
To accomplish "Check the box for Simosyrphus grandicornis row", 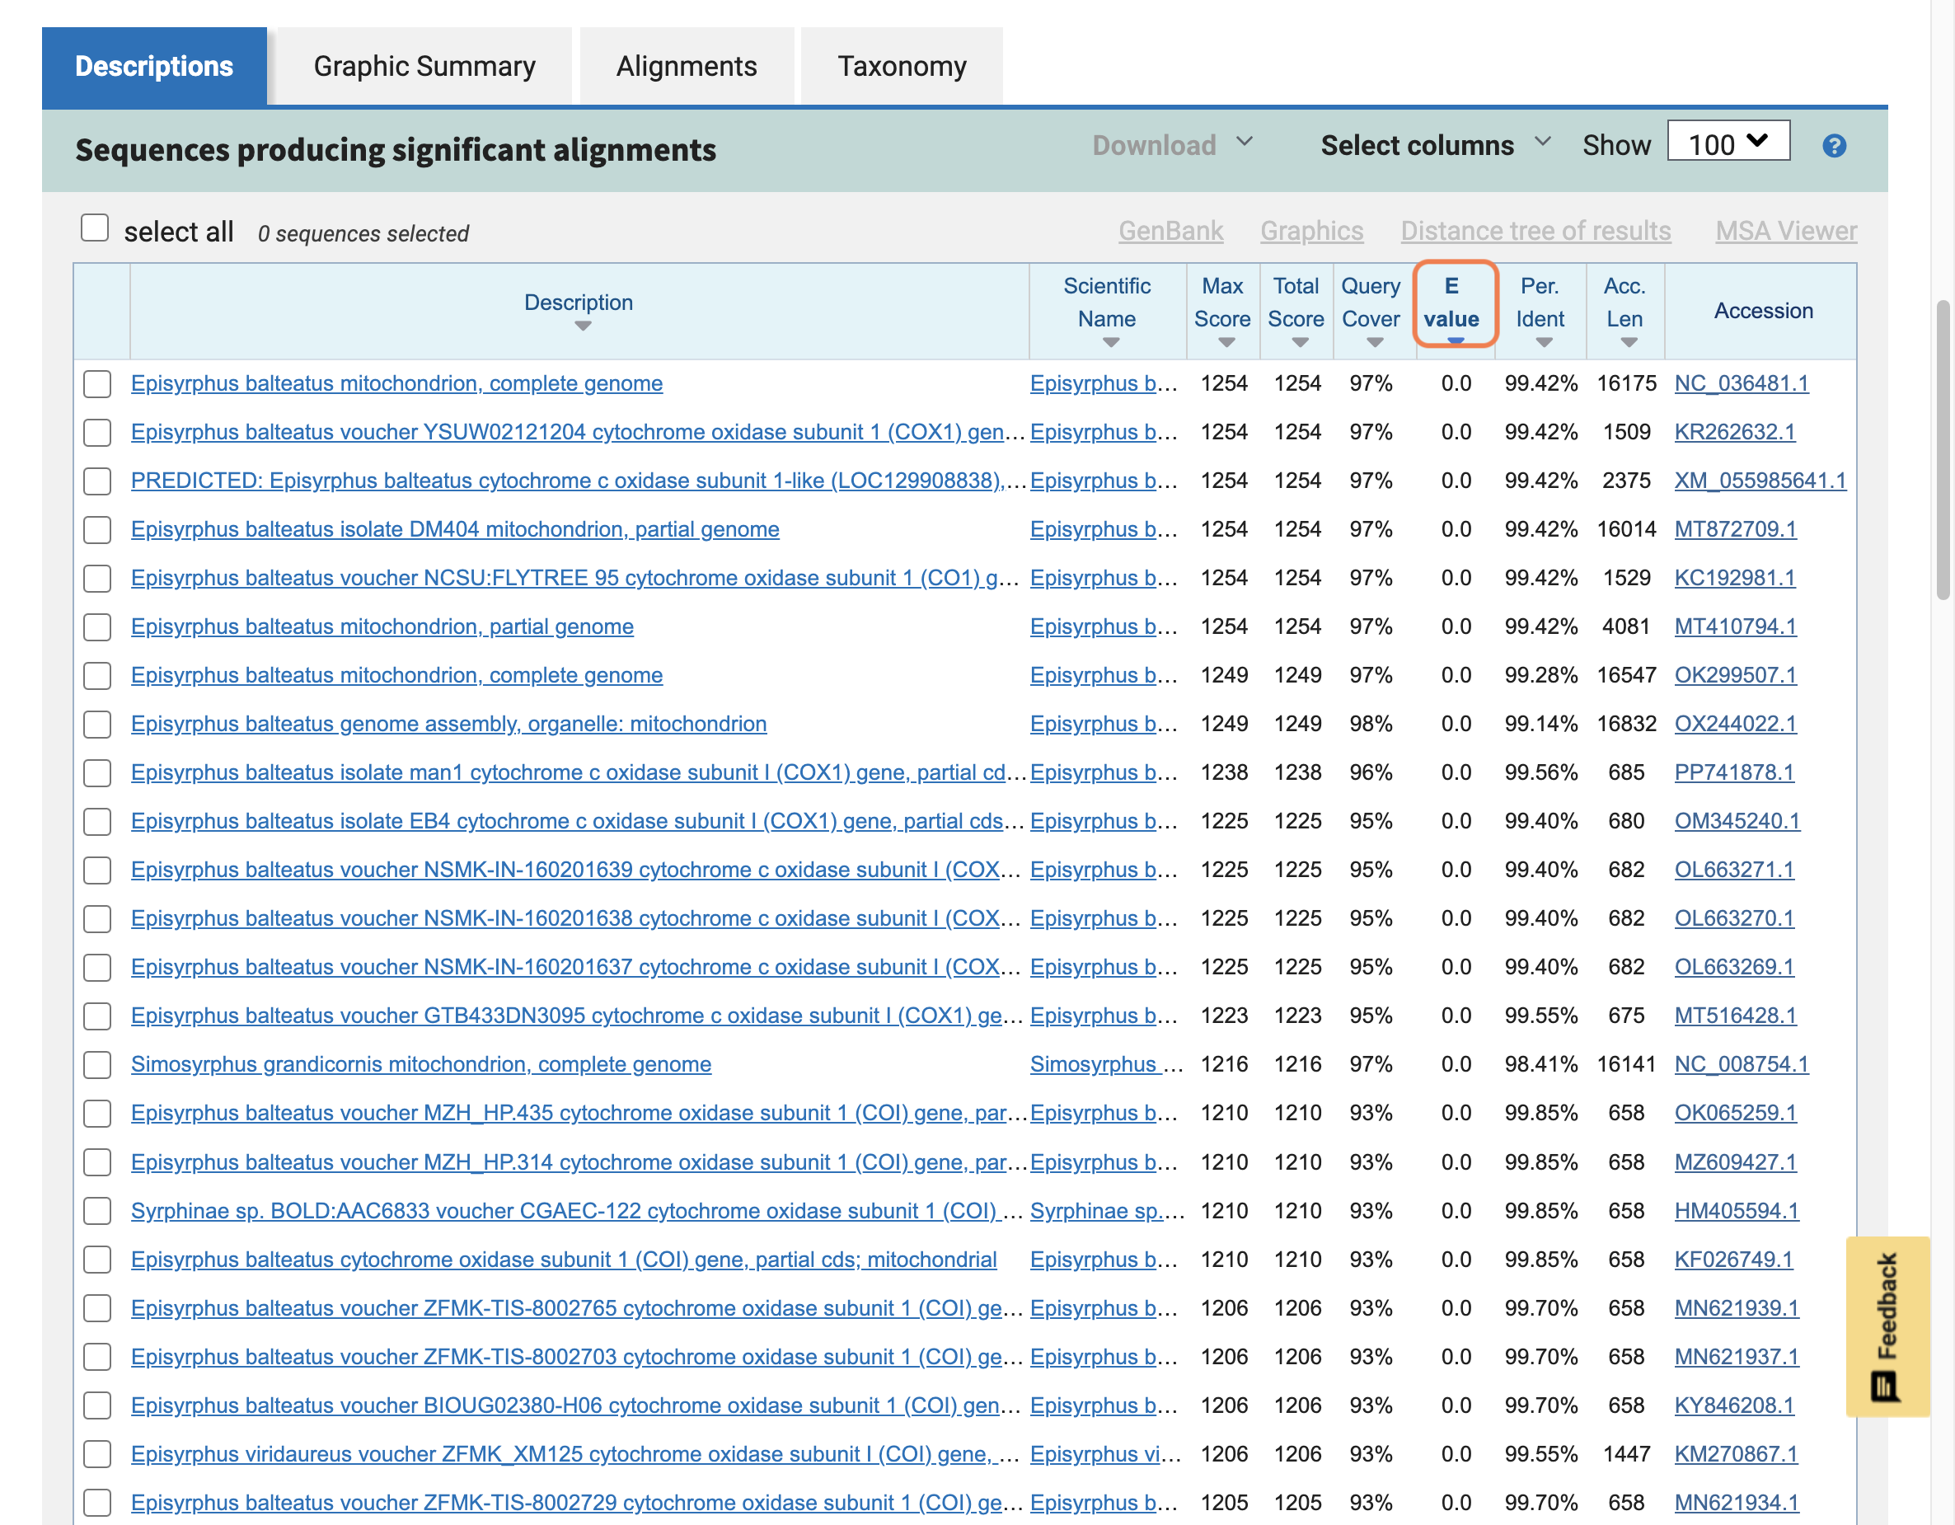I will point(96,1065).
